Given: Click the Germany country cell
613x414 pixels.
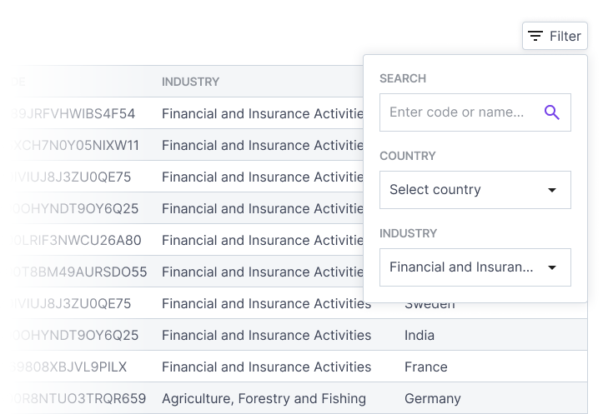Looking at the screenshot, I should point(433,398).
